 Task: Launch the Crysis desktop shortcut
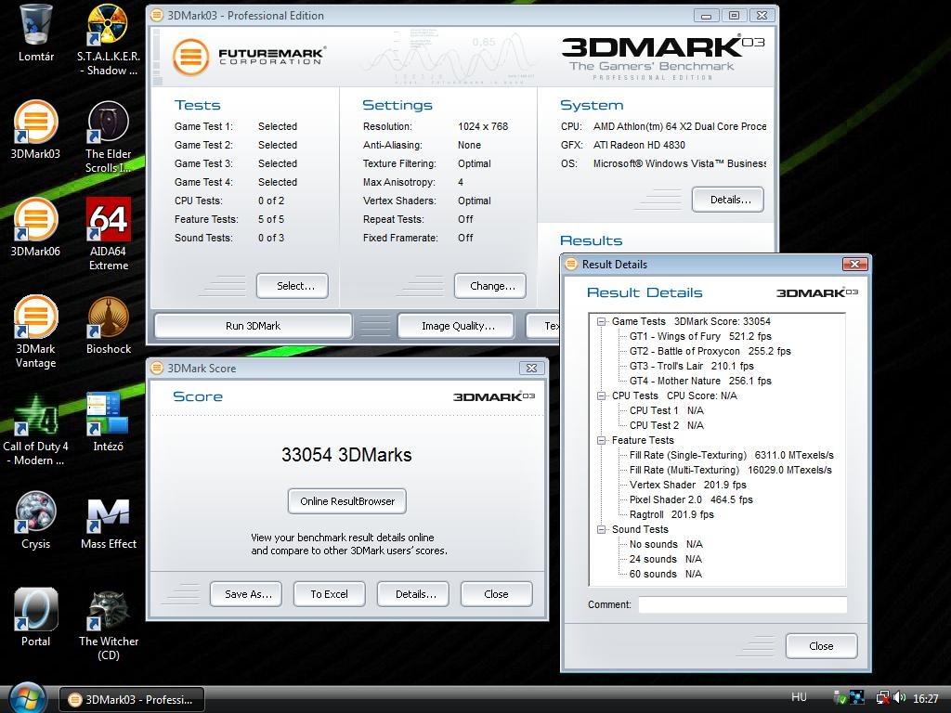click(x=35, y=515)
